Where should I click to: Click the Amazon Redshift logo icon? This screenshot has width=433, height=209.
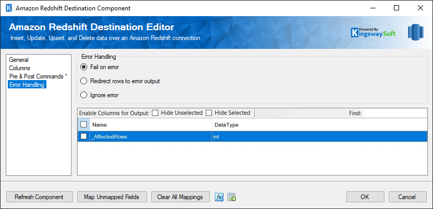click(x=416, y=32)
